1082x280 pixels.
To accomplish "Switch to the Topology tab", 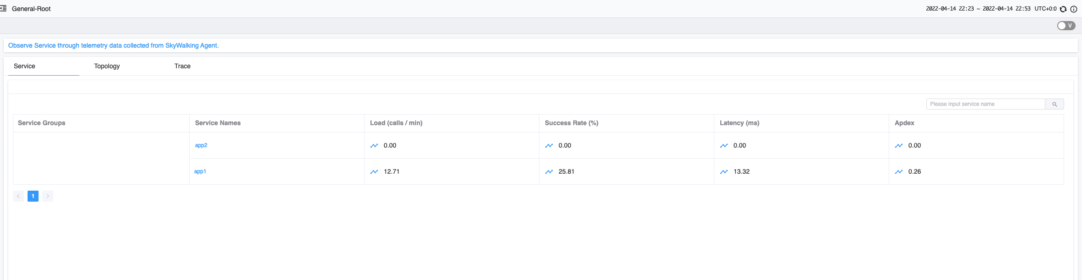I will (107, 66).
